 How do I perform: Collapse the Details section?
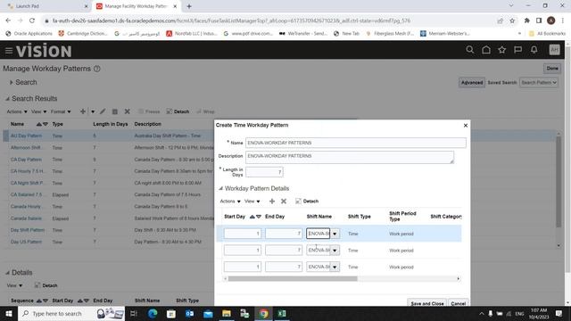pos(7,273)
